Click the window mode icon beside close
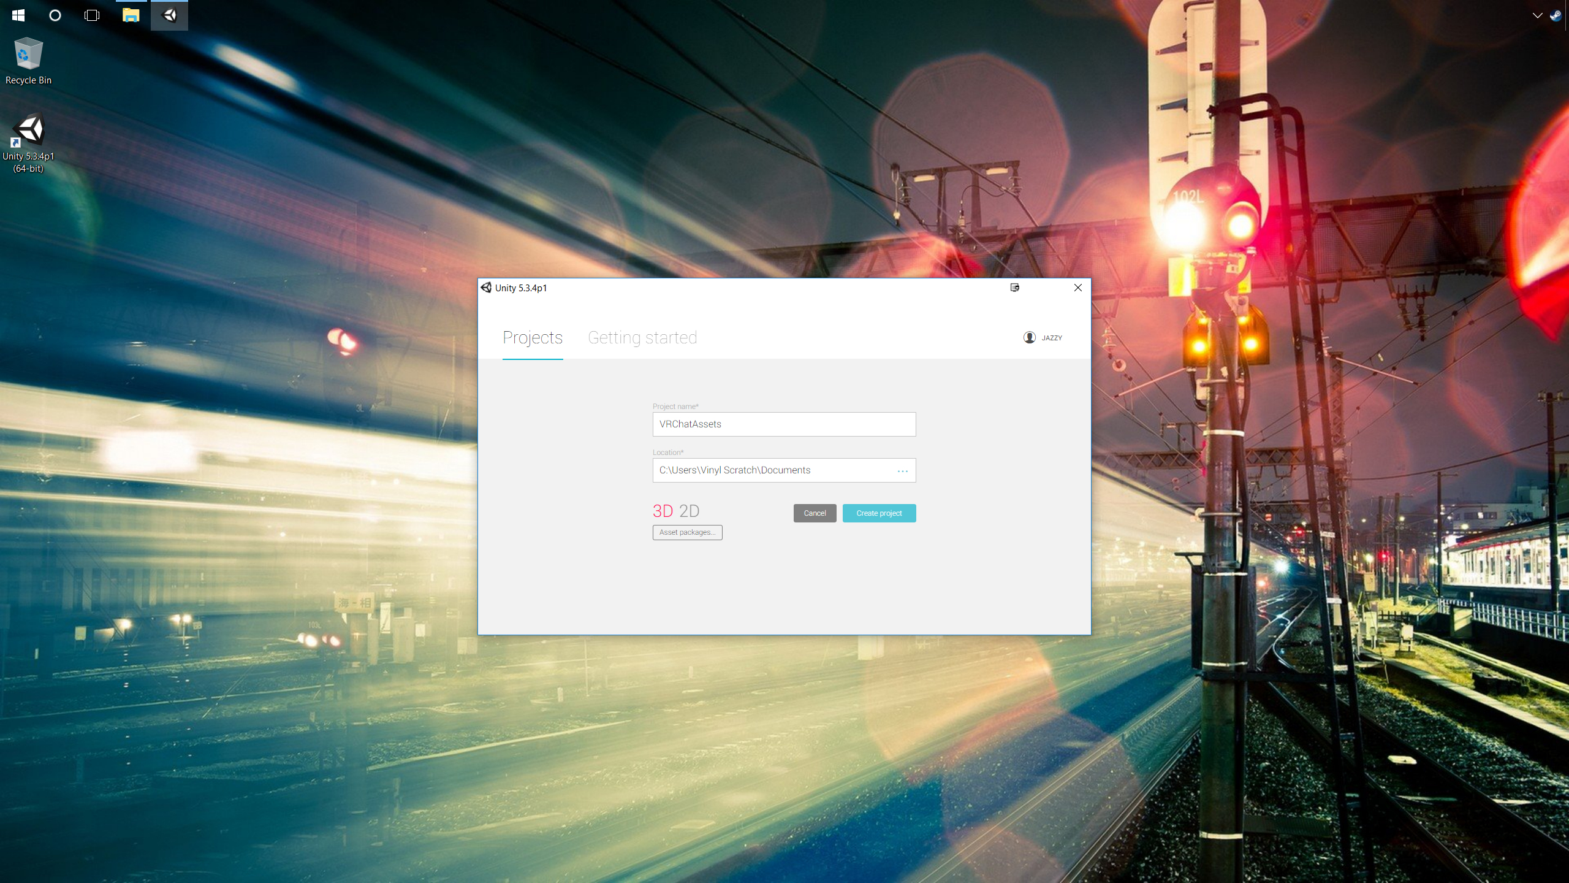1569x883 pixels. coord(1015,288)
